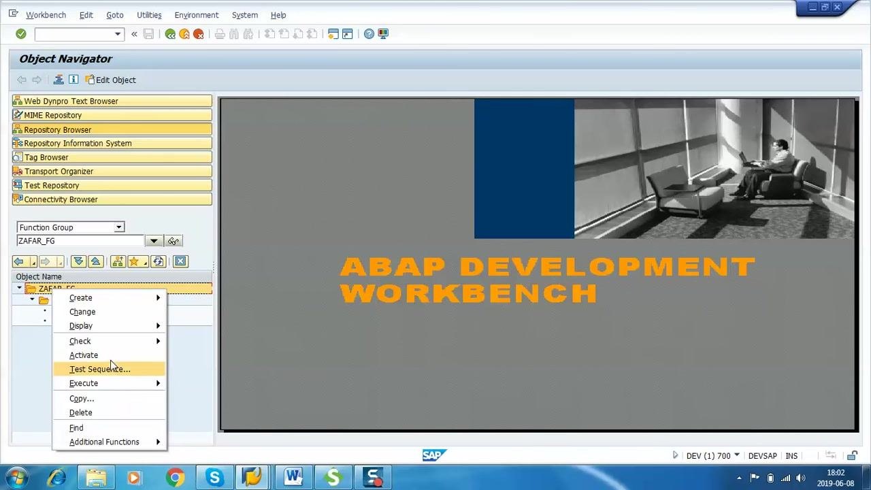Open the command field dropdown arrow
This screenshot has height=490, width=871.
click(x=118, y=34)
